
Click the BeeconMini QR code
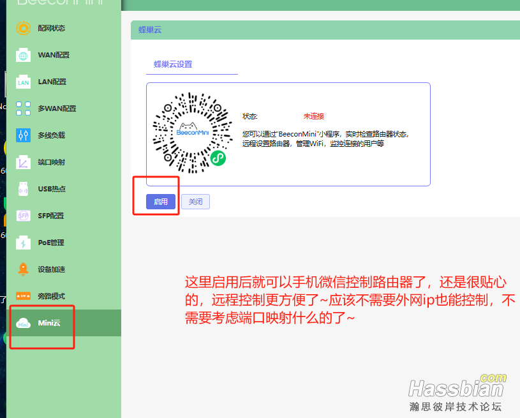[192, 133]
